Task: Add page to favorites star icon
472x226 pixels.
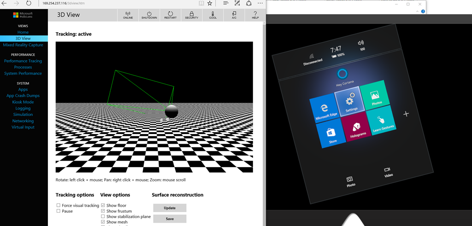Action: [210, 3]
